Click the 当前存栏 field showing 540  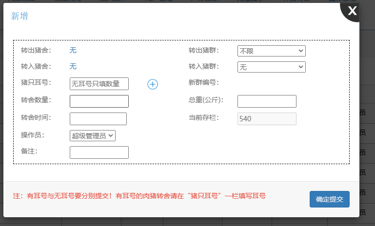[267, 118]
